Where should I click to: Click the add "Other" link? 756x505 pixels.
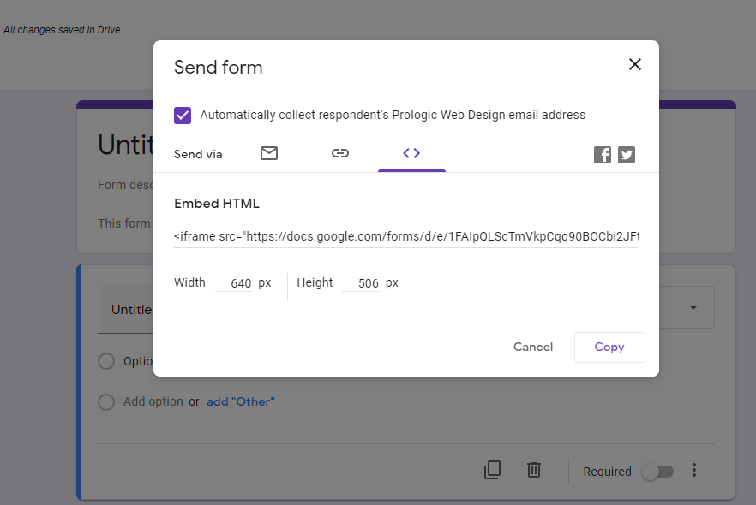click(240, 401)
